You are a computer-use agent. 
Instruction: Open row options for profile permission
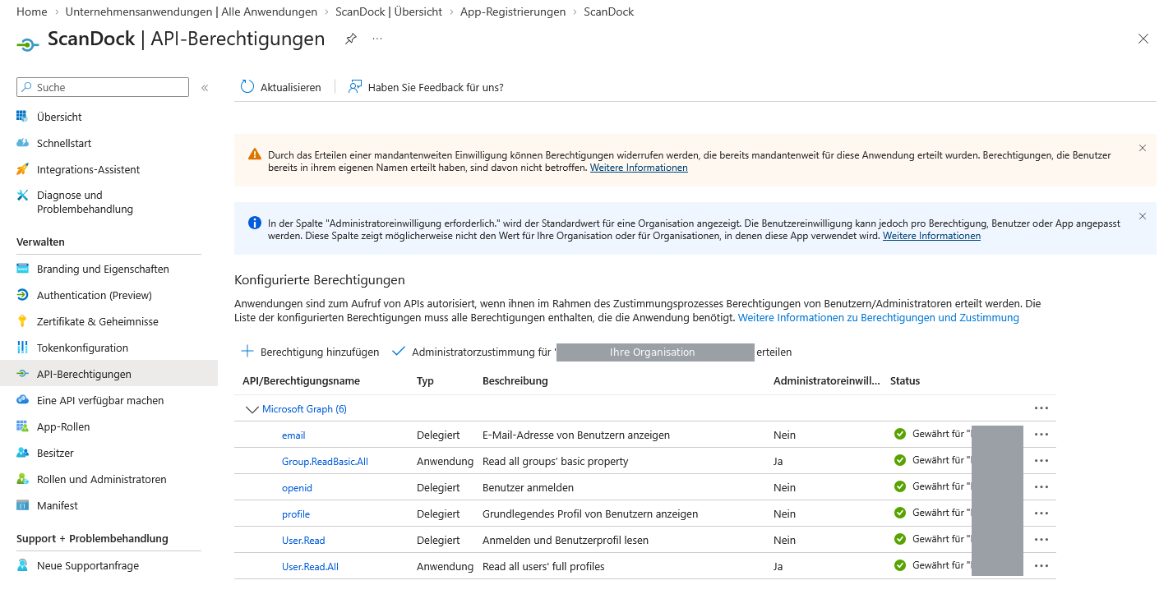1041,514
